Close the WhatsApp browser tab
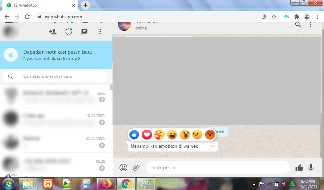Viewport: 324px width, 190px height. 74,5
